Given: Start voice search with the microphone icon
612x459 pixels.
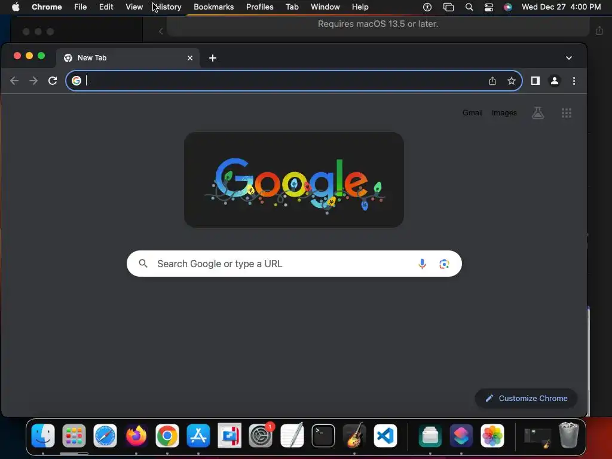Looking at the screenshot, I should pyautogui.click(x=422, y=264).
